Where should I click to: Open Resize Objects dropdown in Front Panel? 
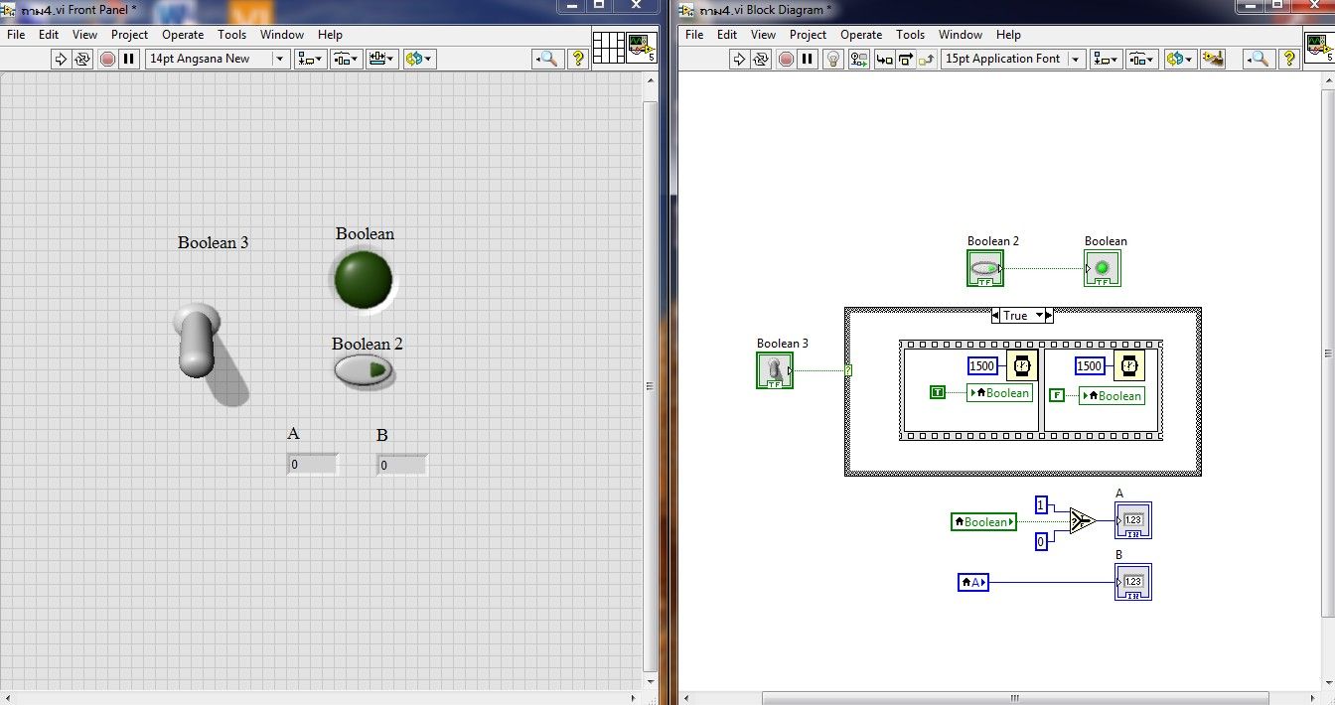pos(381,59)
